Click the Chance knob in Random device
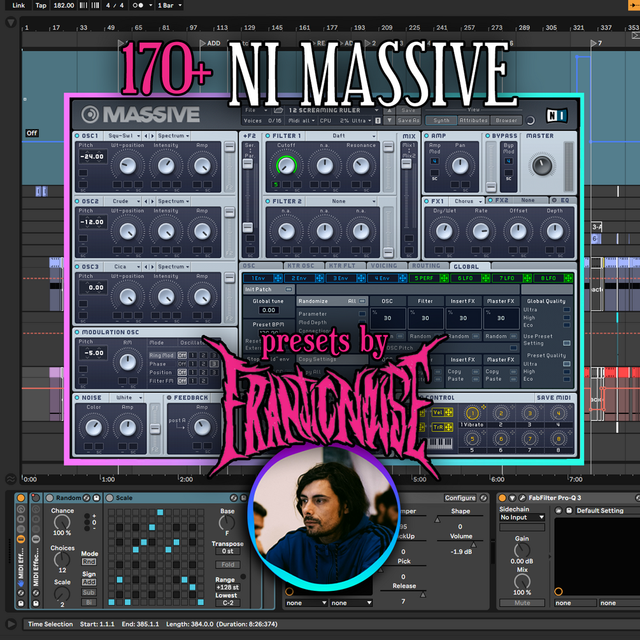This screenshot has width=640, height=640. pos(62,522)
